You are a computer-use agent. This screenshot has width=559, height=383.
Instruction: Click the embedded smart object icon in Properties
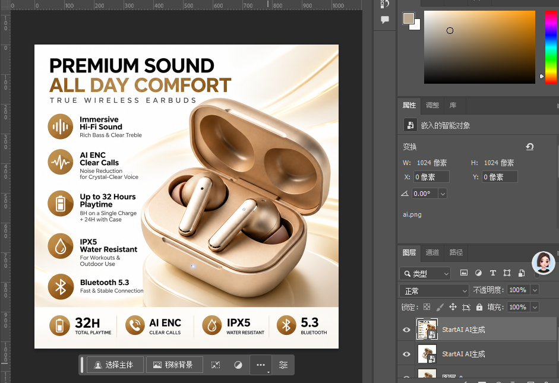410,125
